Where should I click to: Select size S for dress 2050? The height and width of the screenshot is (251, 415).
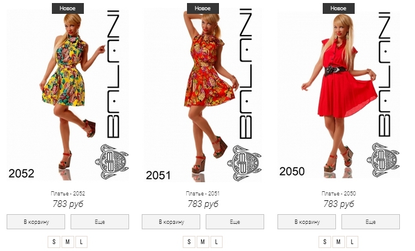click(x=325, y=242)
